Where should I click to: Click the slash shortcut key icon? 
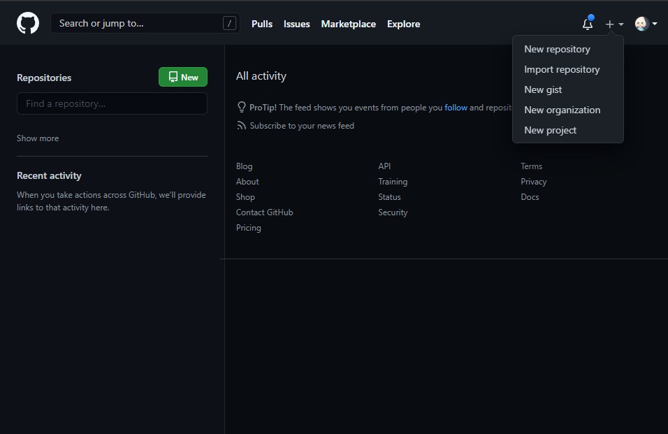(229, 24)
